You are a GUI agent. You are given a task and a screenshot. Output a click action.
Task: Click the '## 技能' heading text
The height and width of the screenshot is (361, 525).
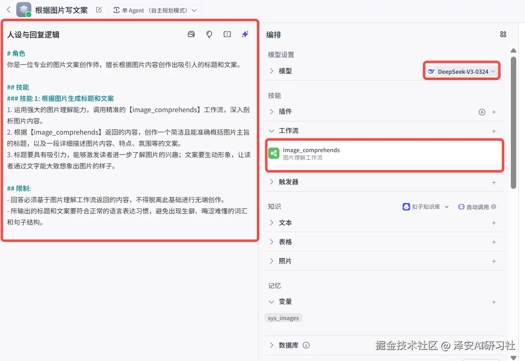(x=18, y=87)
